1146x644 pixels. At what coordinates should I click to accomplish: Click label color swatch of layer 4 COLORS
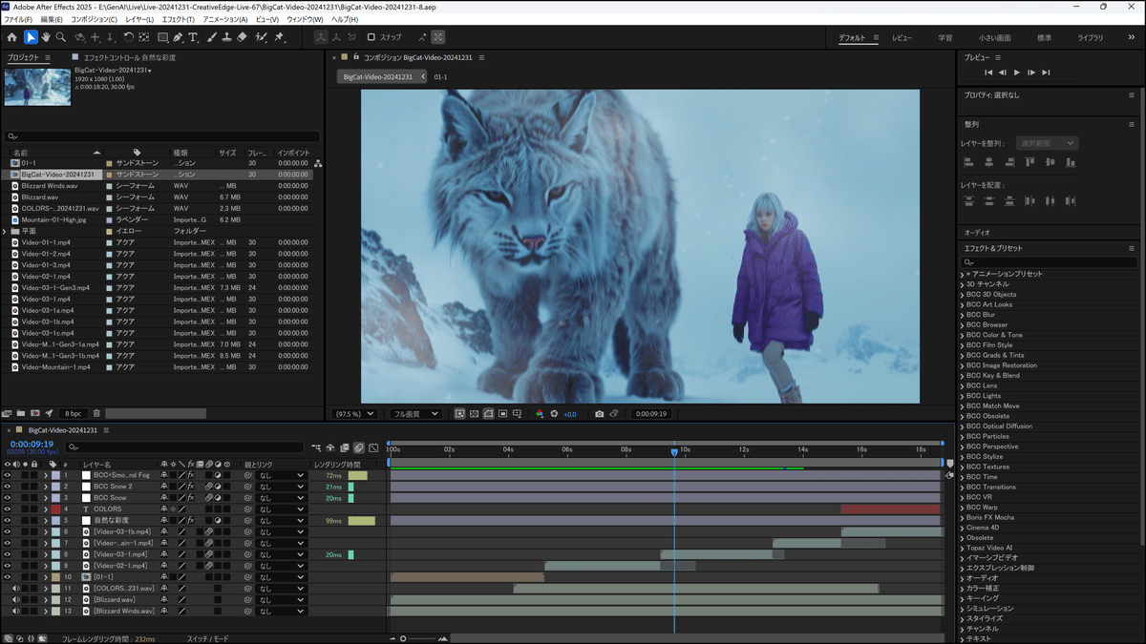tap(55, 509)
